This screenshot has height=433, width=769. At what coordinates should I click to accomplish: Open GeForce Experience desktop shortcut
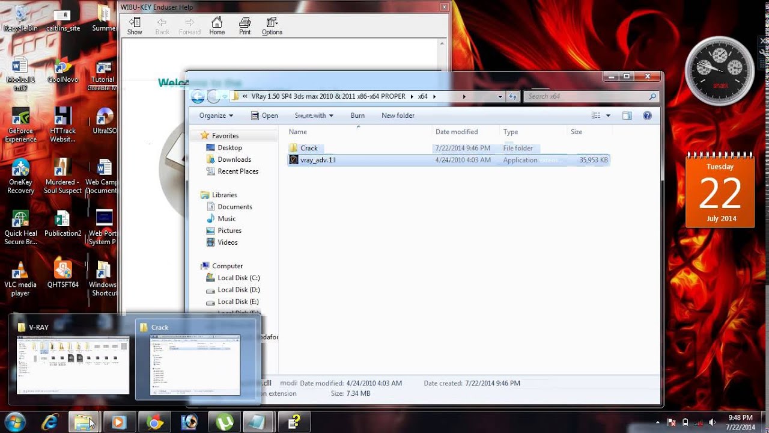tap(20, 125)
